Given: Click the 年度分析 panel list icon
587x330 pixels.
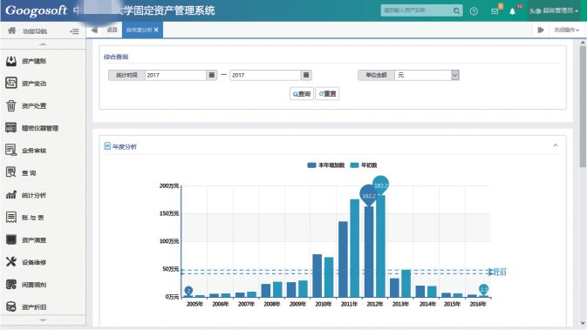Looking at the screenshot, I should pyautogui.click(x=107, y=146).
